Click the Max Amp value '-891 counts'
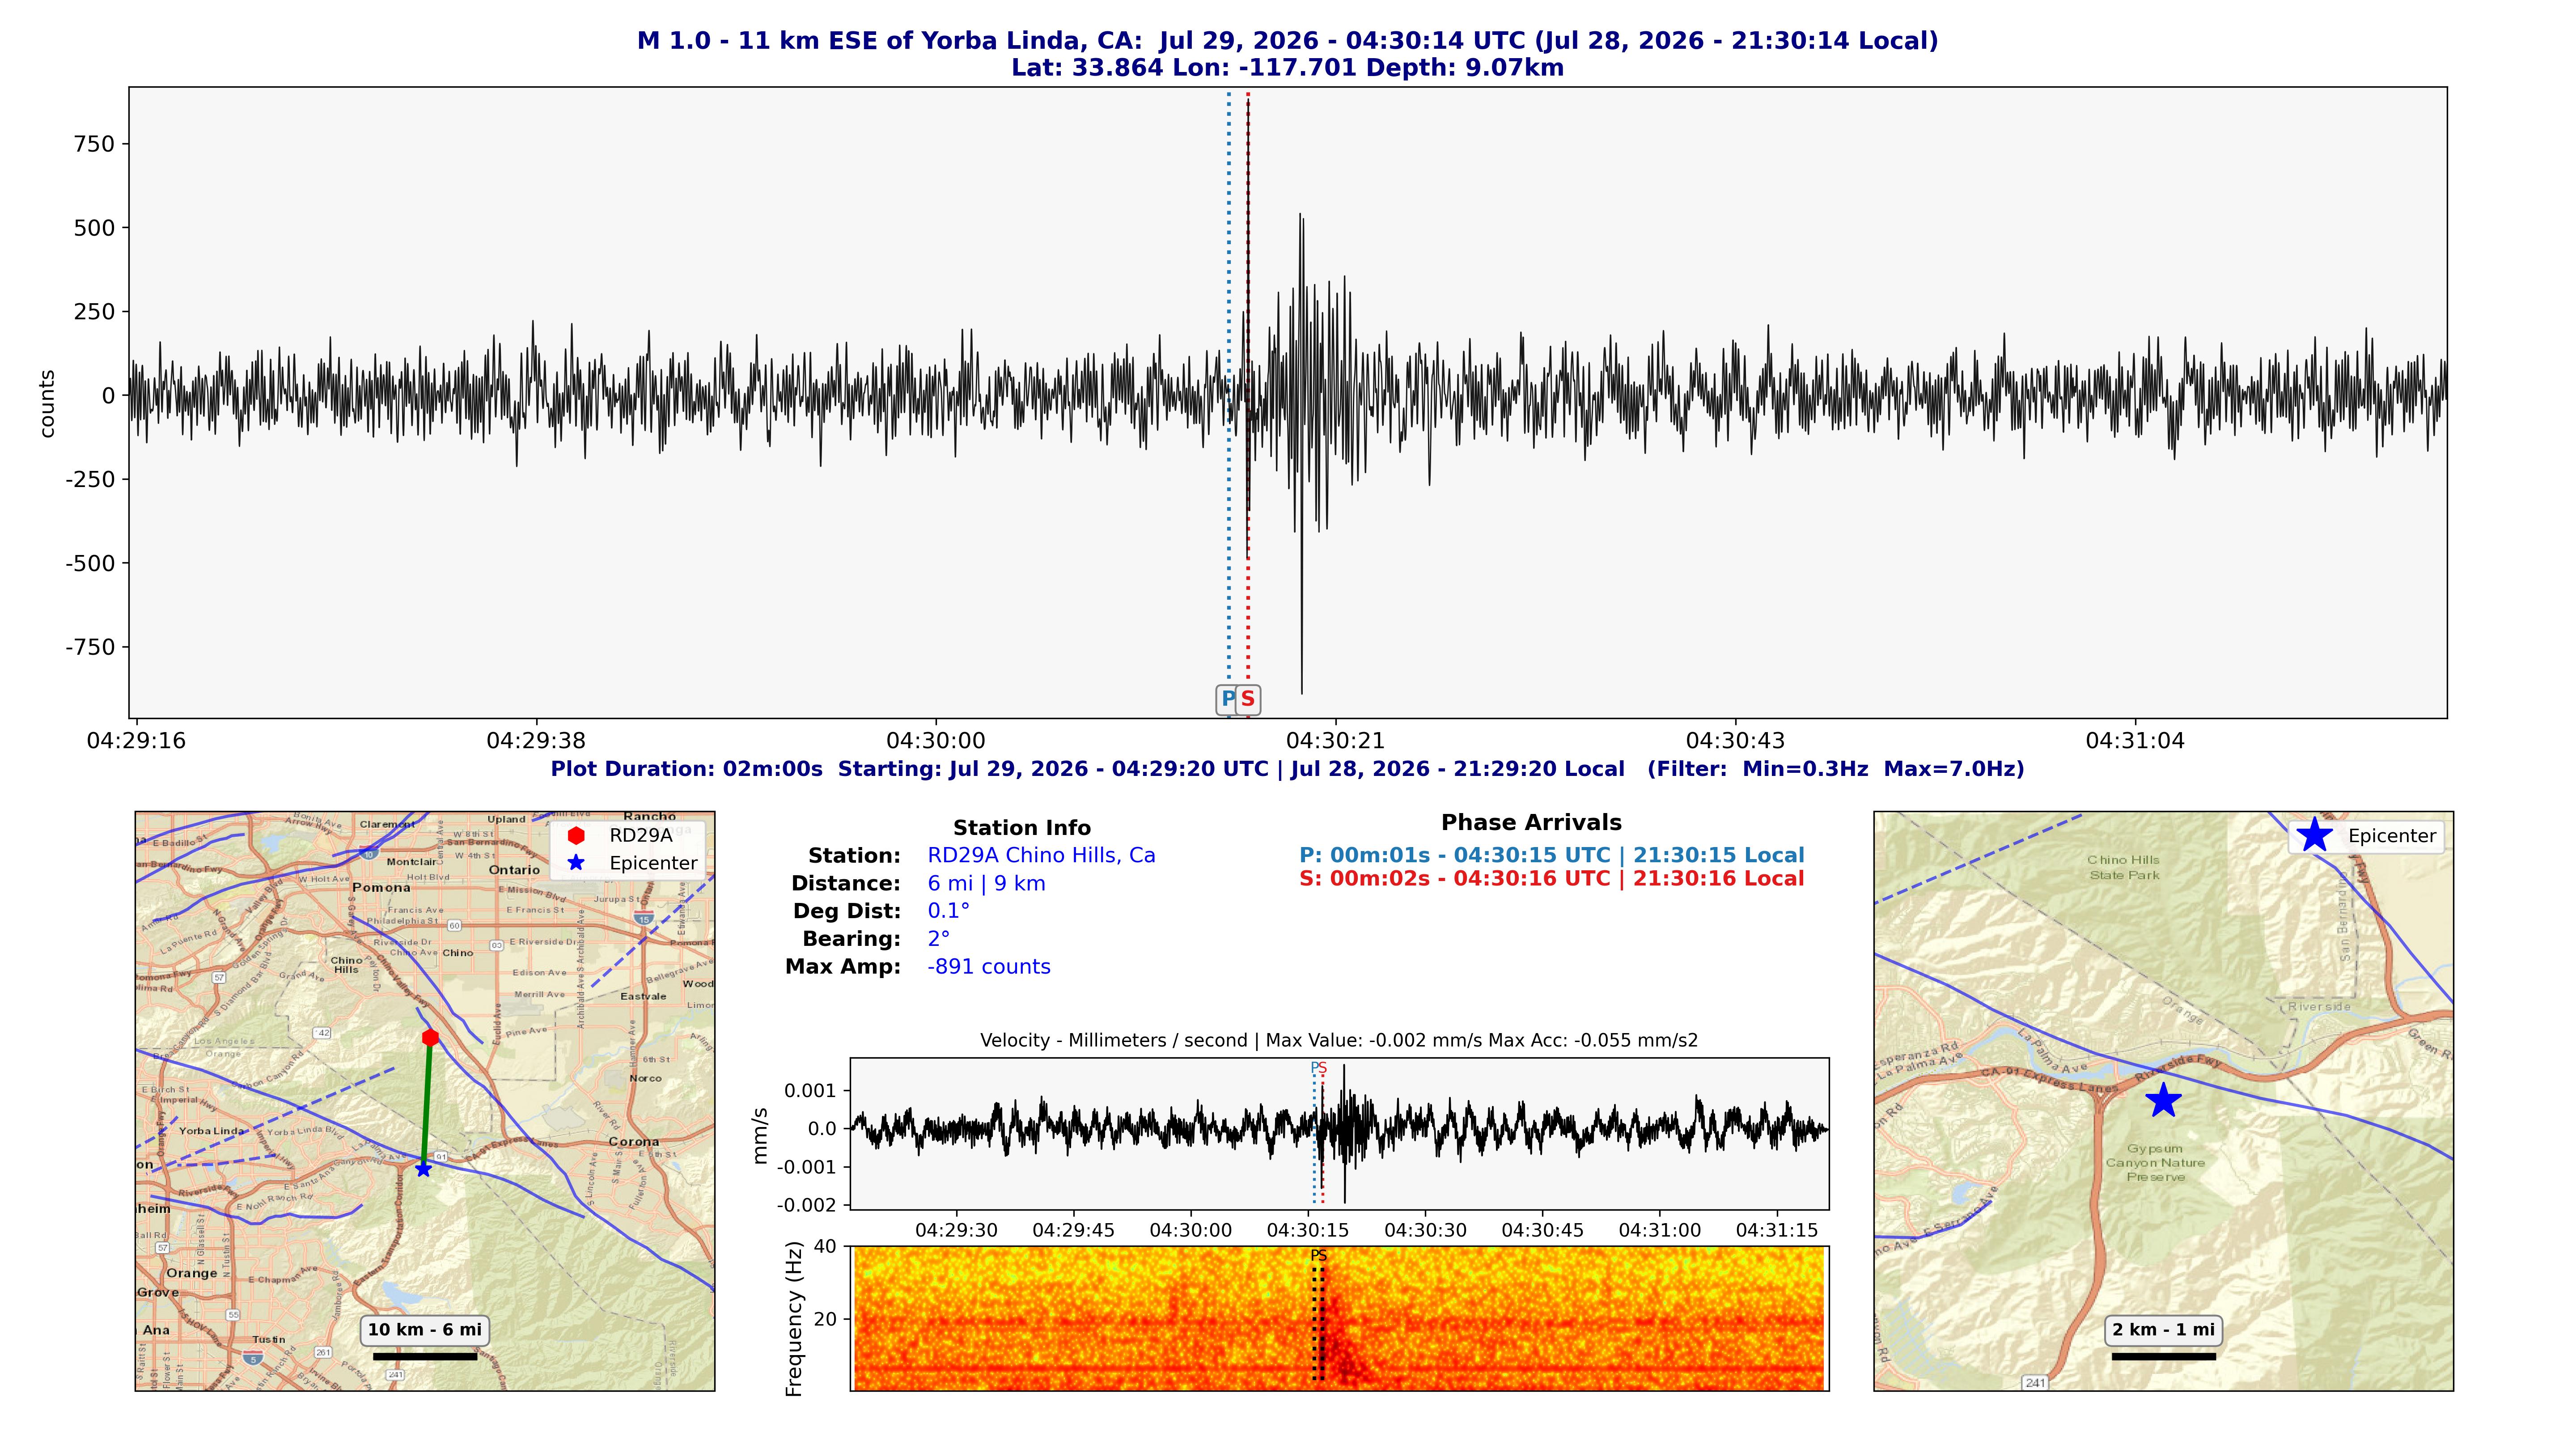 tap(988, 967)
